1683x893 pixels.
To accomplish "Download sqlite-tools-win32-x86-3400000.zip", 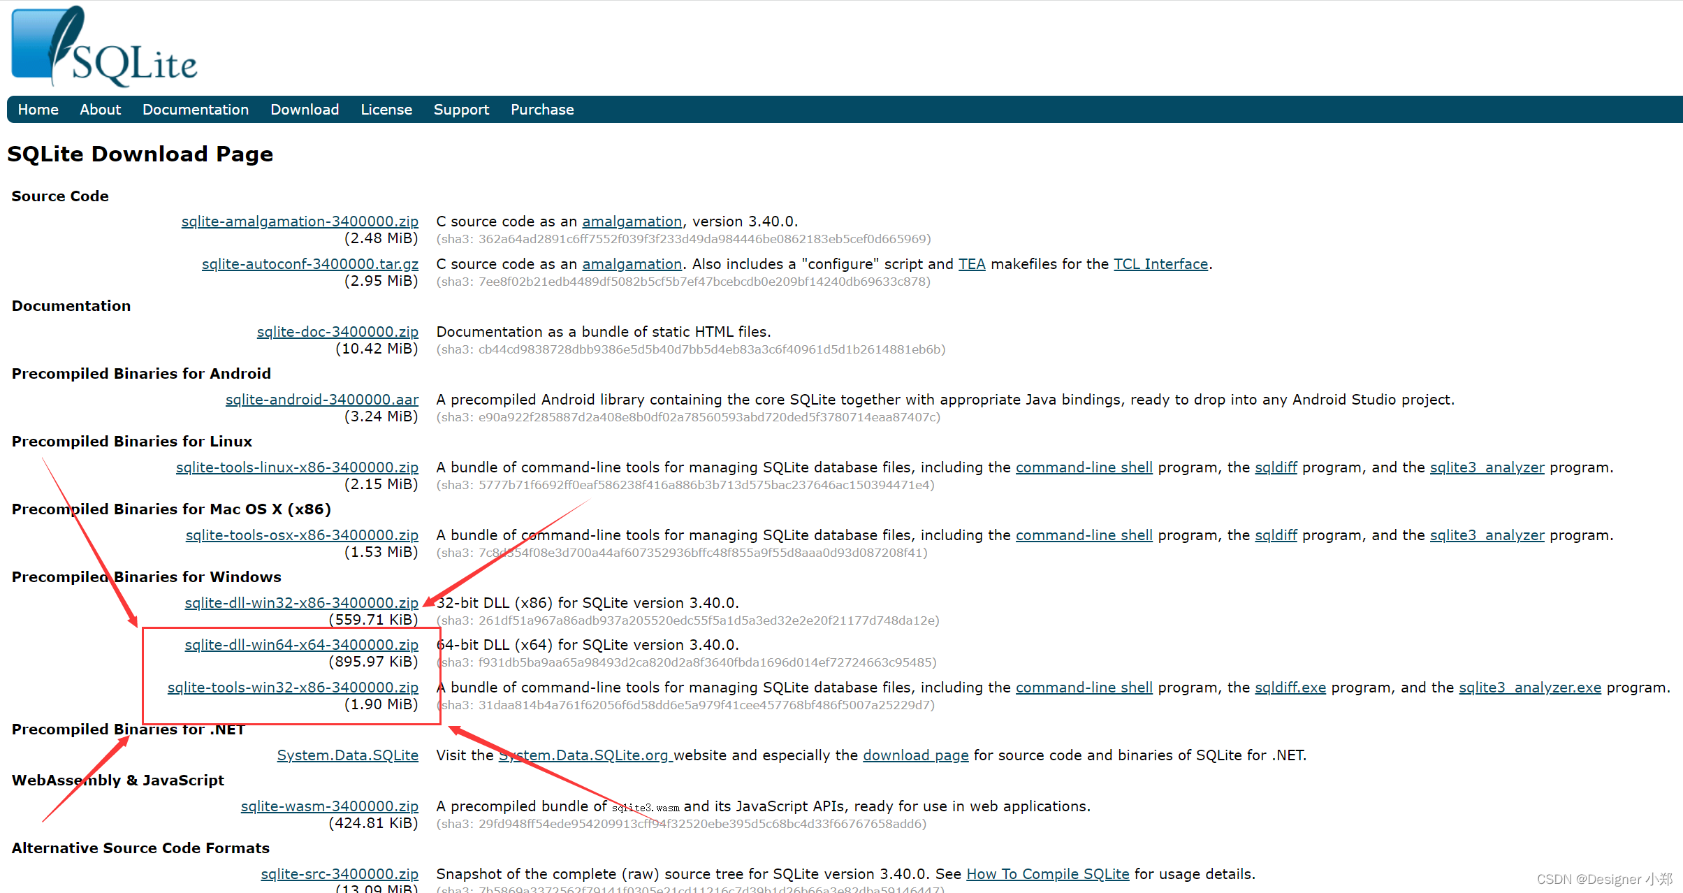I will point(292,688).
